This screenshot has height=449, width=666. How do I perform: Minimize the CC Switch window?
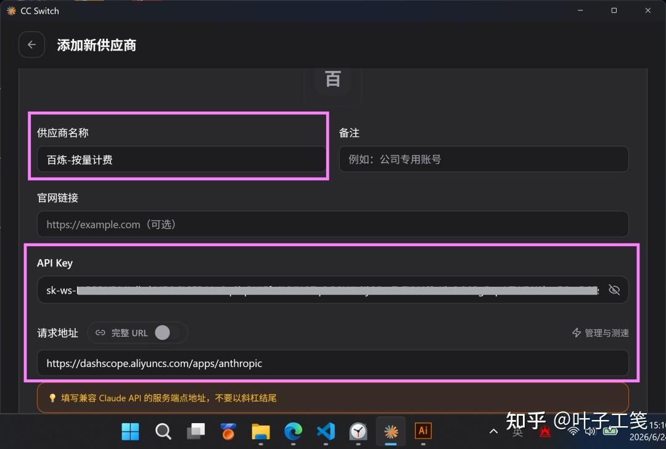pyautogui.click(x=580, y=10)
